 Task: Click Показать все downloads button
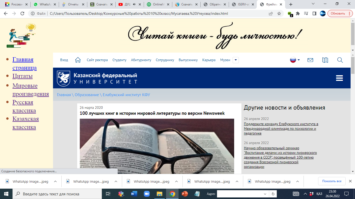[x=332, y=181]
